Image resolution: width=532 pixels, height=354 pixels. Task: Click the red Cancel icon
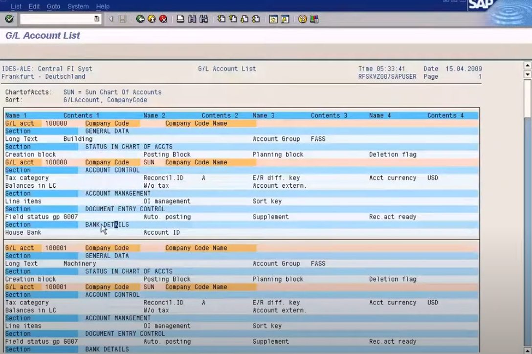pos(163,19)
